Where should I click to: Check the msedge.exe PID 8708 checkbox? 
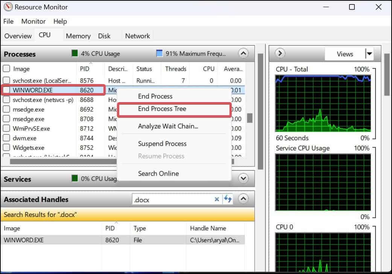coord(6,119)
